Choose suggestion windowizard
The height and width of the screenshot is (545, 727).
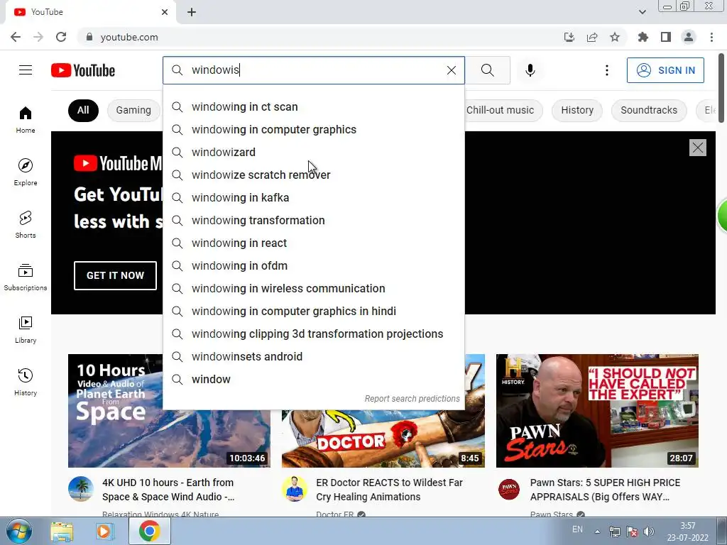click(x=313, y=152)
